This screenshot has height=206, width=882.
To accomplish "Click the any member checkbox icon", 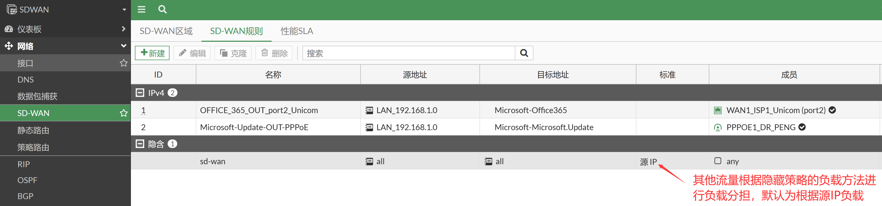I will [718, 161].
